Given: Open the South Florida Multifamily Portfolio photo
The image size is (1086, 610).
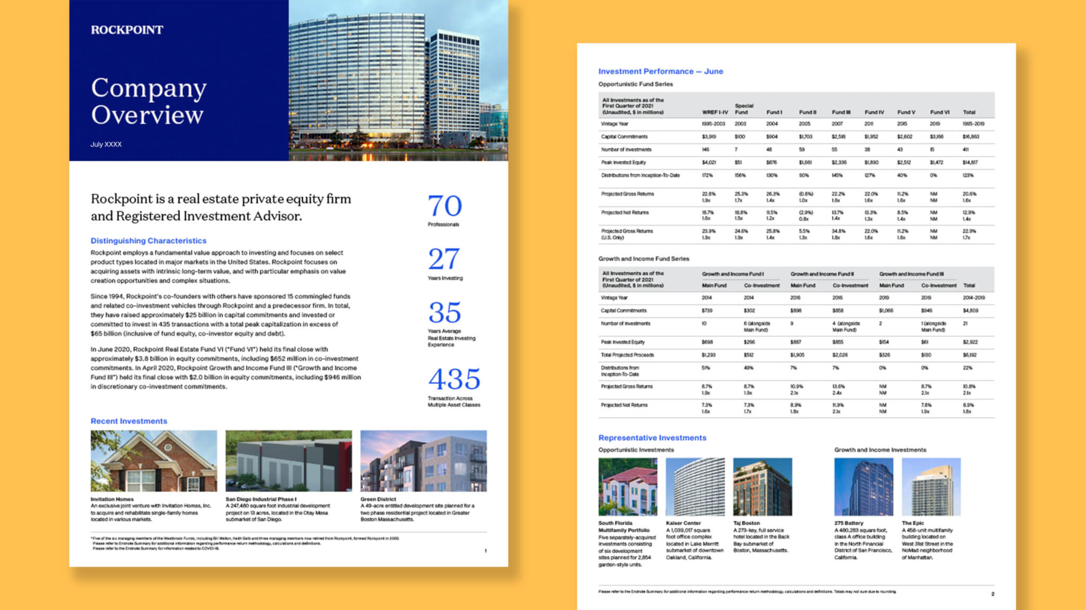Looking at the screenshot, I should click(628, 487).
